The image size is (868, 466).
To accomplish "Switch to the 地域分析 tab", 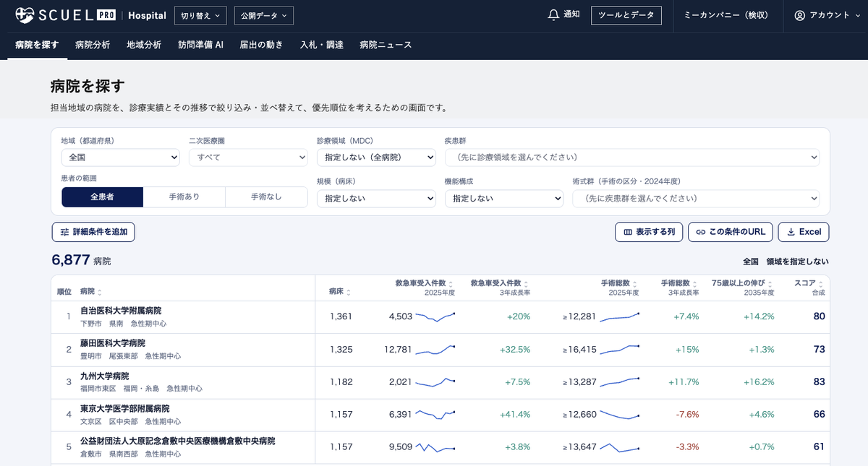I will coord(144,45).
